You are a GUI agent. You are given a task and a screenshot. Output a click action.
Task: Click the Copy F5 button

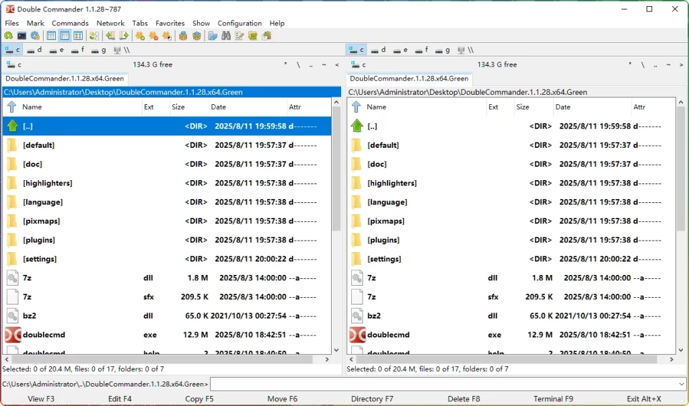pyautogui.click(x=199, y=399)
